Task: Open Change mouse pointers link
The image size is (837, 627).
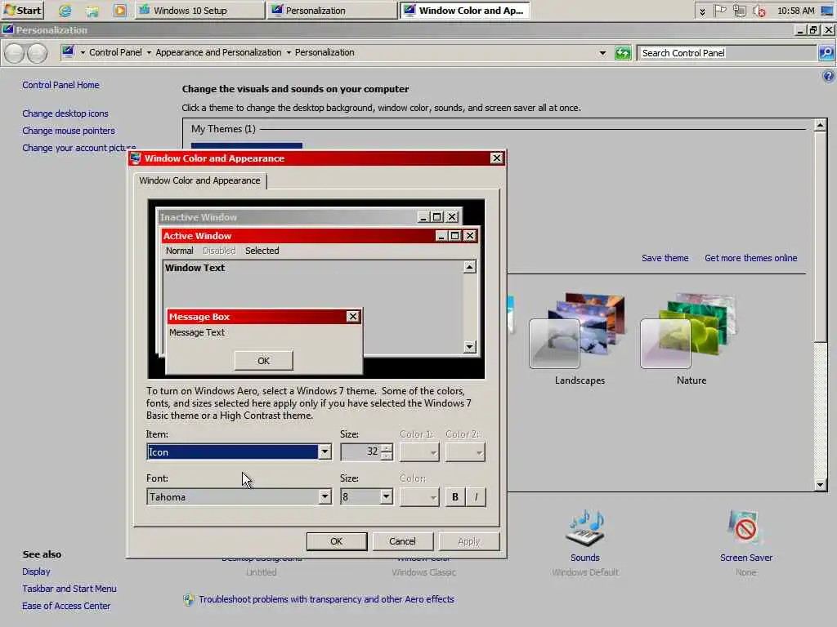Action: point(69,131)
